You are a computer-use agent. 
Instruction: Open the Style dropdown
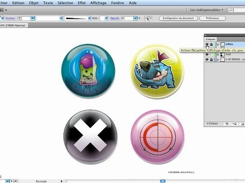[x=106, y=18]
